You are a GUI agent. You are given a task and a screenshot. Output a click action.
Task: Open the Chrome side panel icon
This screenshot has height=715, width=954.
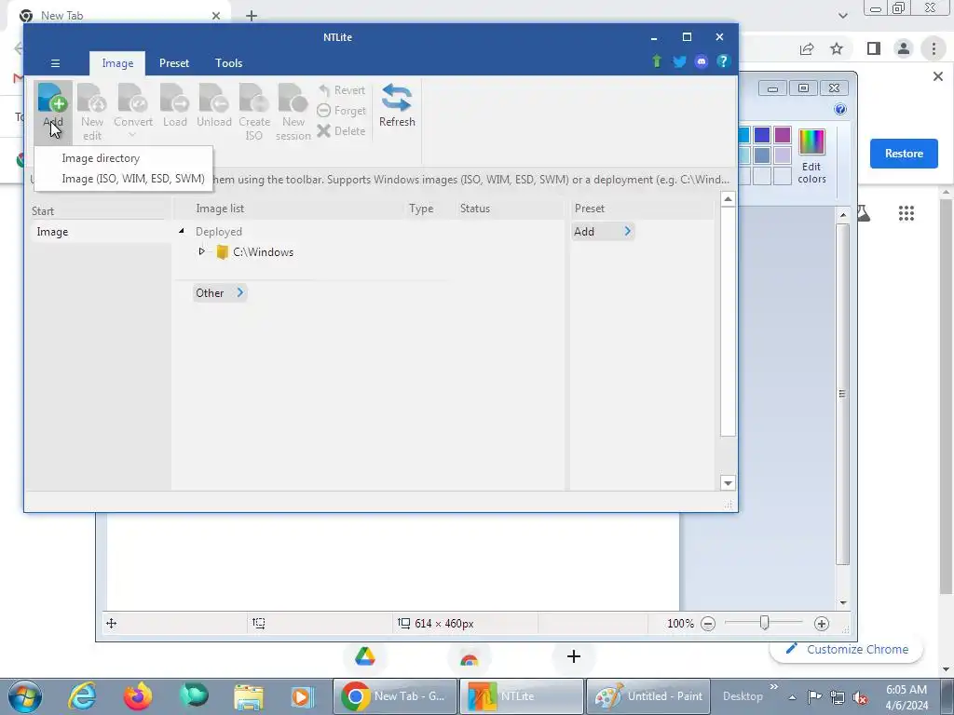click(x=874, y=48)
